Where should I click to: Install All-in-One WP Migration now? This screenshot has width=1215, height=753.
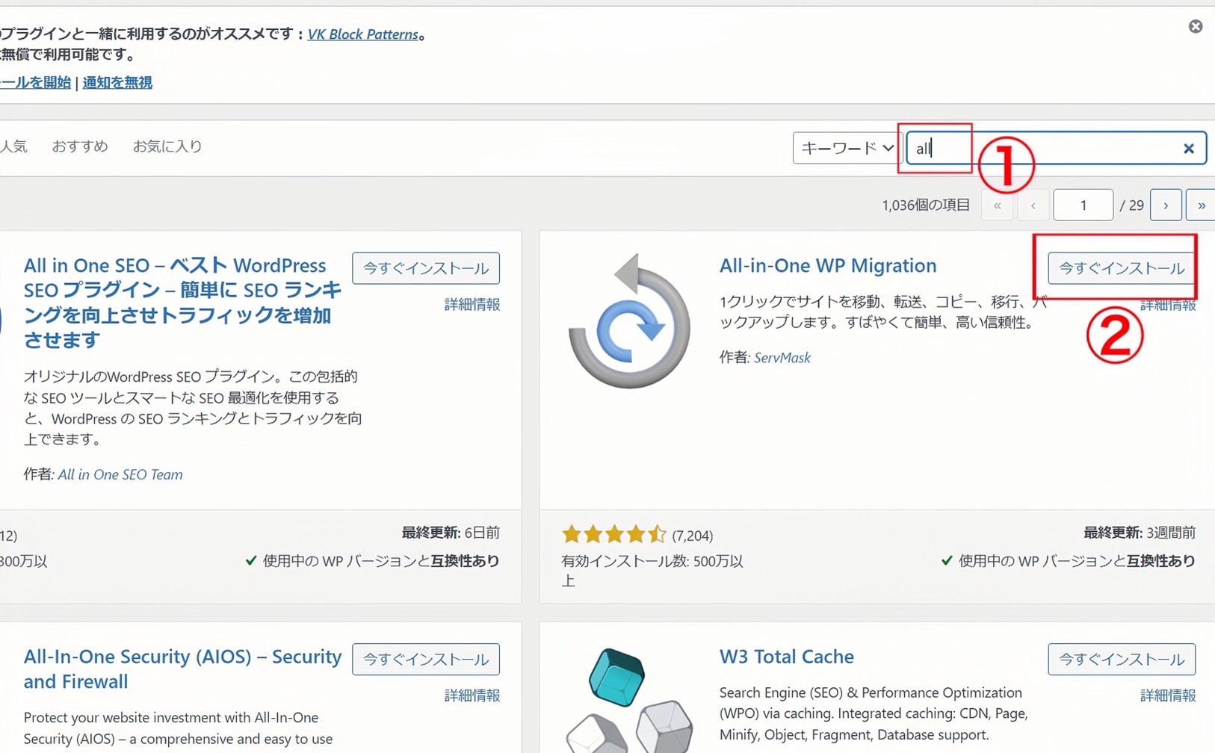pos(1122,268)
